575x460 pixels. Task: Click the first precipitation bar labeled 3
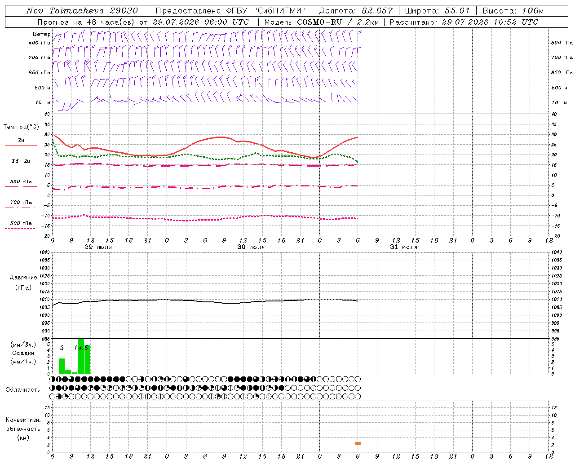[x=62, y=366]
